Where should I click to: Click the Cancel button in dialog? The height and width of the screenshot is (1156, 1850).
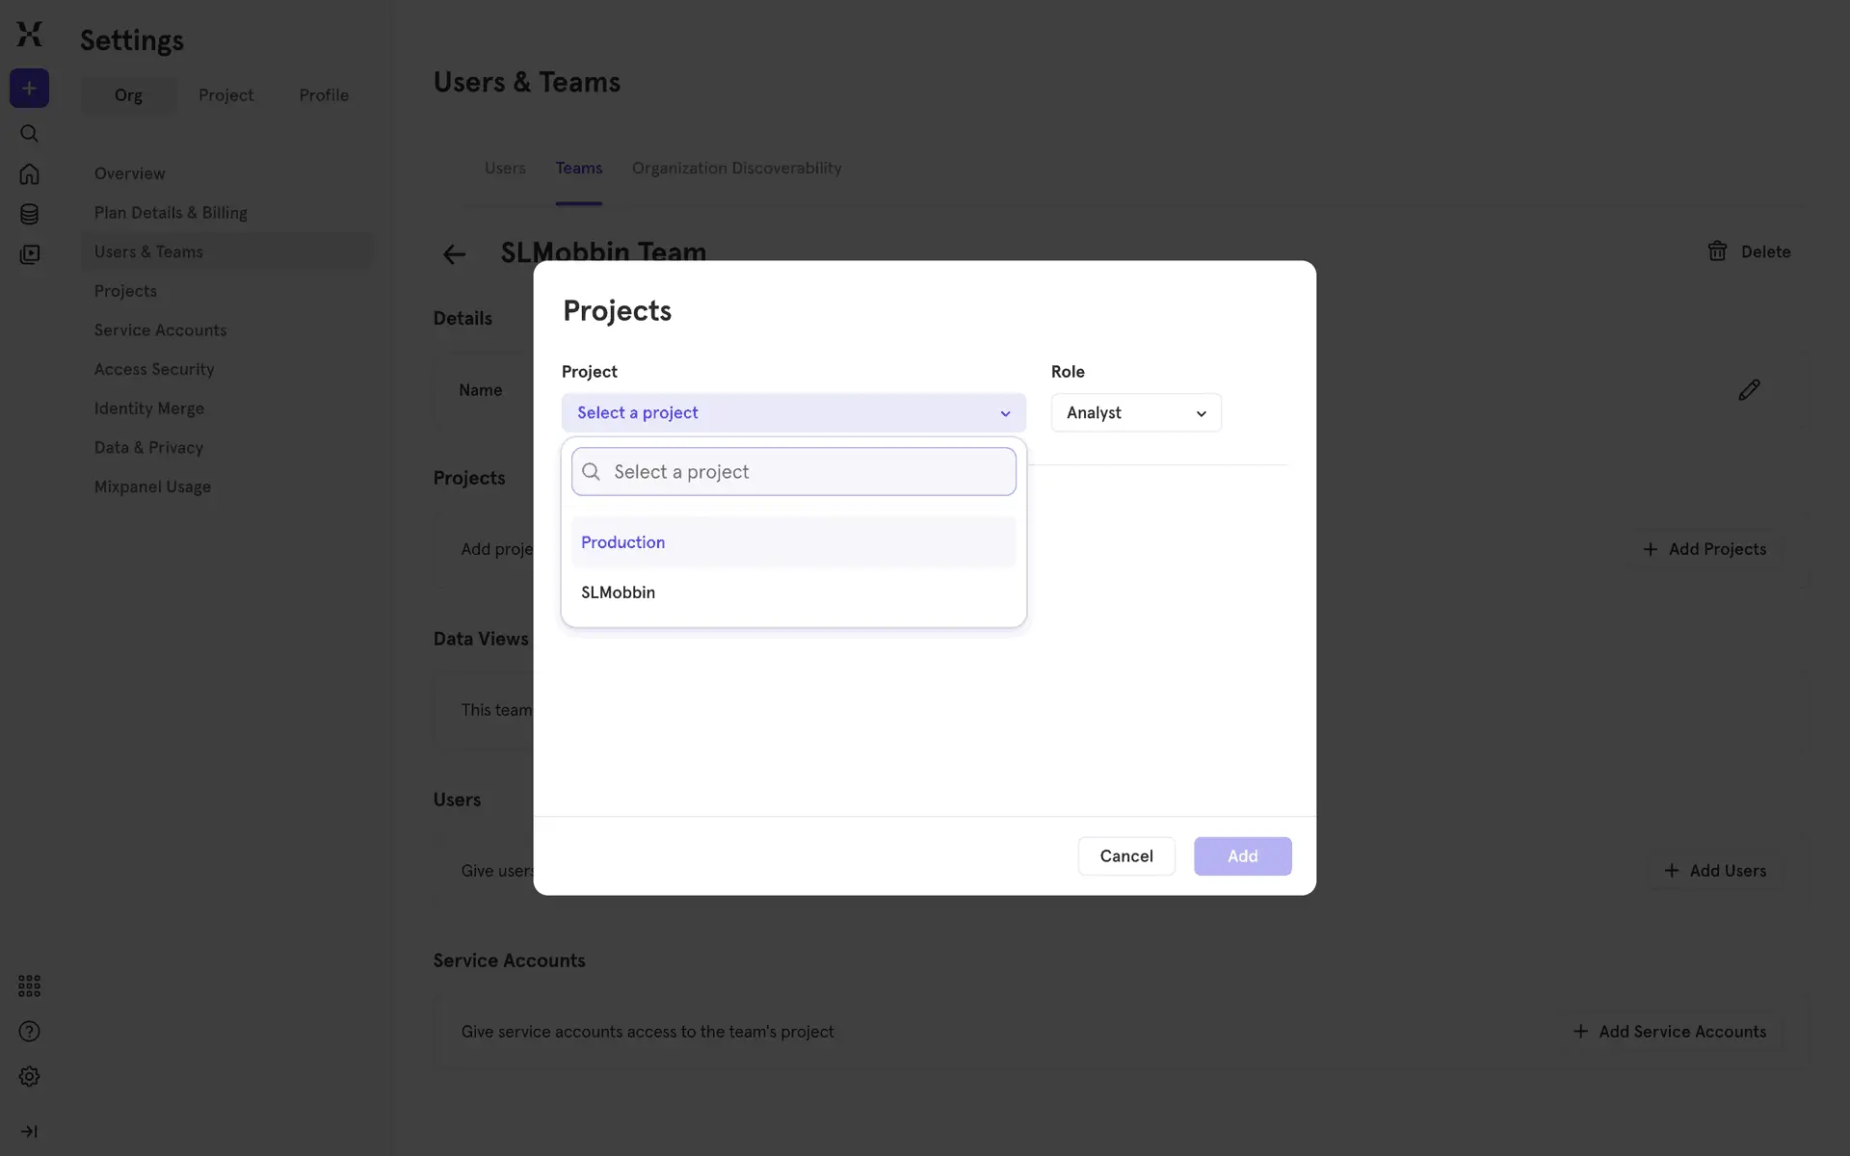coord(1125,856)
